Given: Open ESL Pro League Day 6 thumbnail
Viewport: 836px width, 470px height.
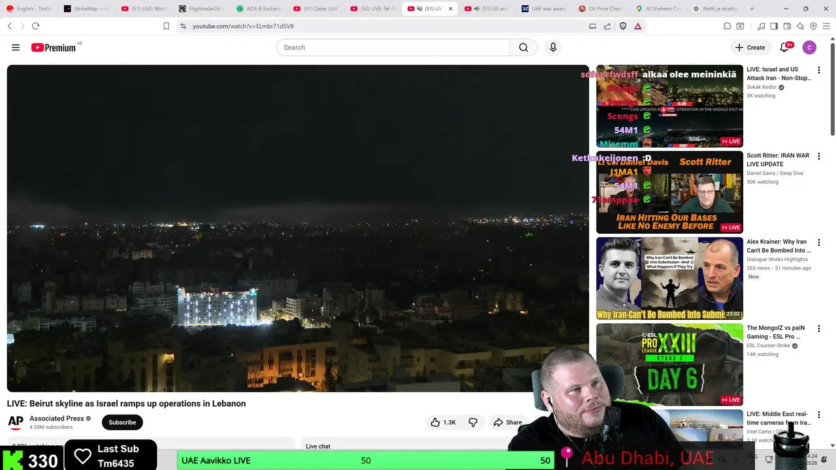Looking at the screenshot, I should click(669, 364).
